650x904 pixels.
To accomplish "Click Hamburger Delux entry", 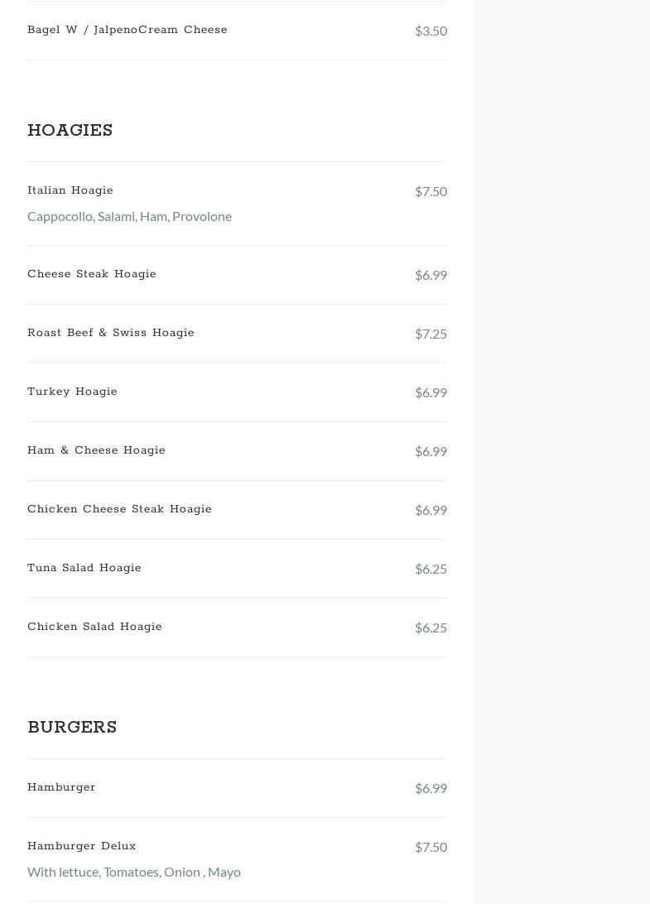I will coord(82,846).
